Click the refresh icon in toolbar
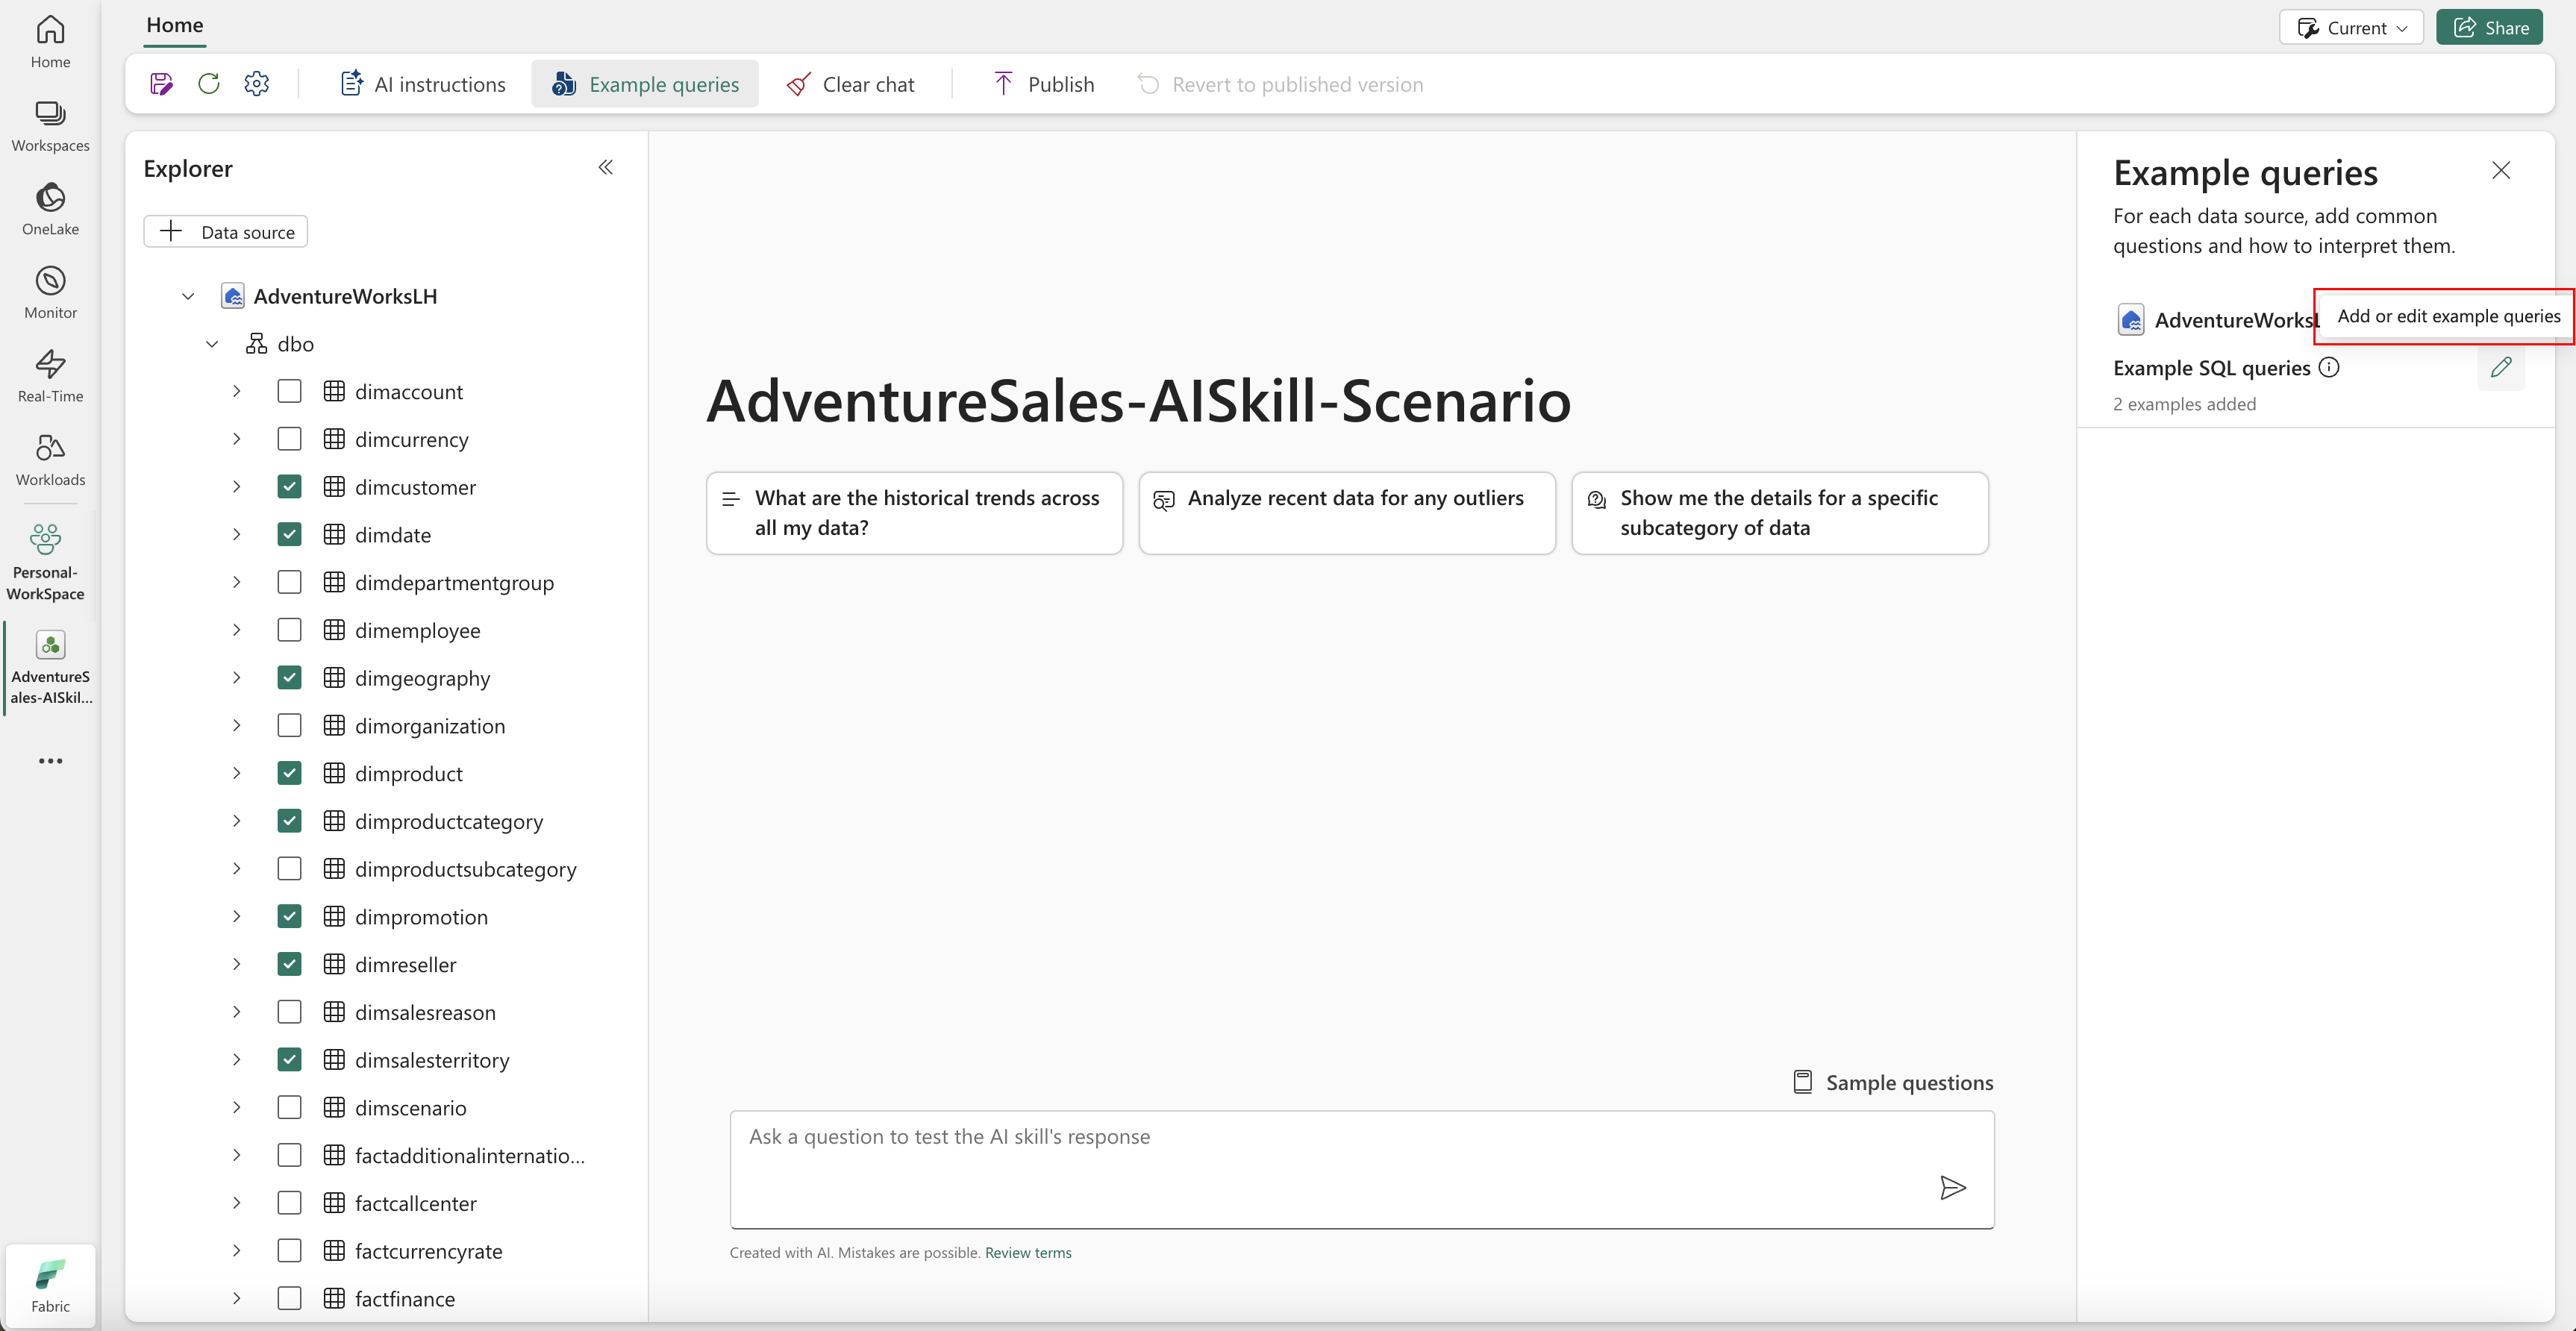 point(209,84)
